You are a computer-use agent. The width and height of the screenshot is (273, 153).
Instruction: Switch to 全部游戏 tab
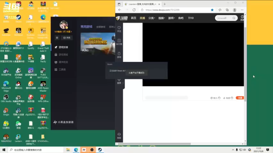(101, 27)
